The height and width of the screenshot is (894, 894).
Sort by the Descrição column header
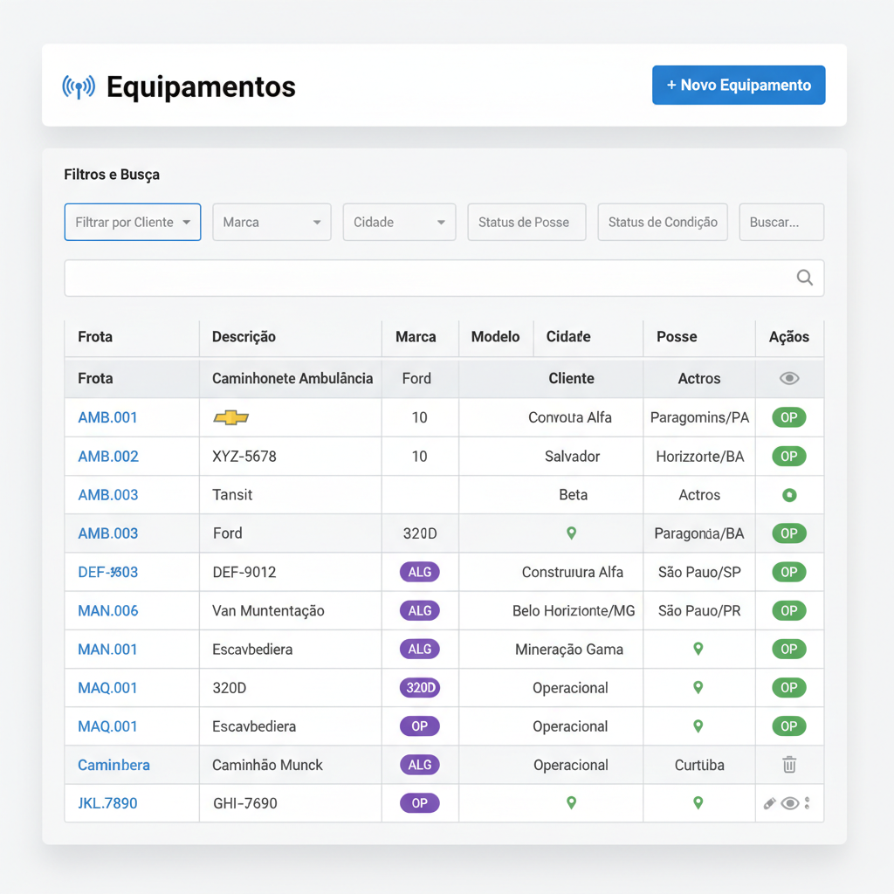(x=244, y=337)
